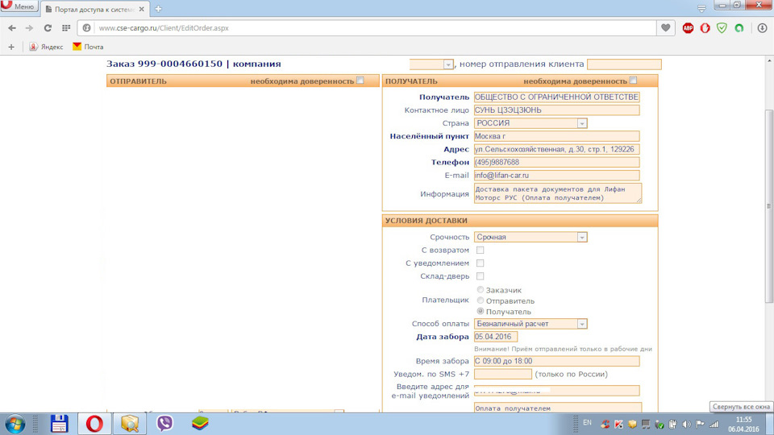Click the EN language indicator

click(x=587, y=423)
